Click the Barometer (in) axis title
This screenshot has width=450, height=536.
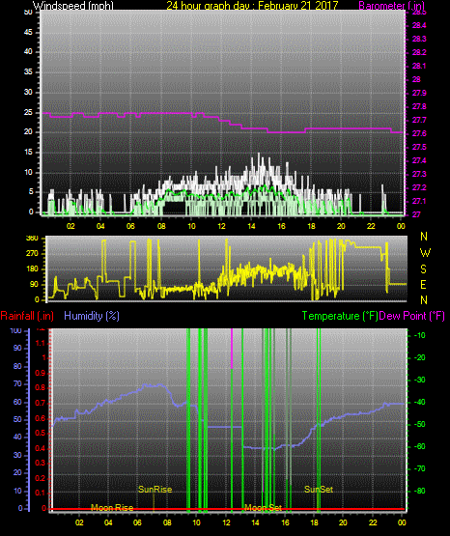(391, 6)
